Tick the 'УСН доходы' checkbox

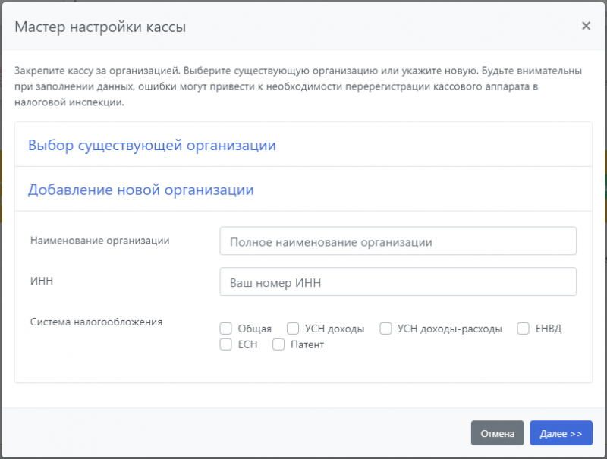tap(293, 329)
